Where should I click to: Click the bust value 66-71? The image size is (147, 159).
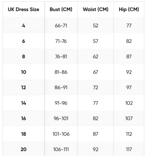pyautogui.click(x=61, y=25)
